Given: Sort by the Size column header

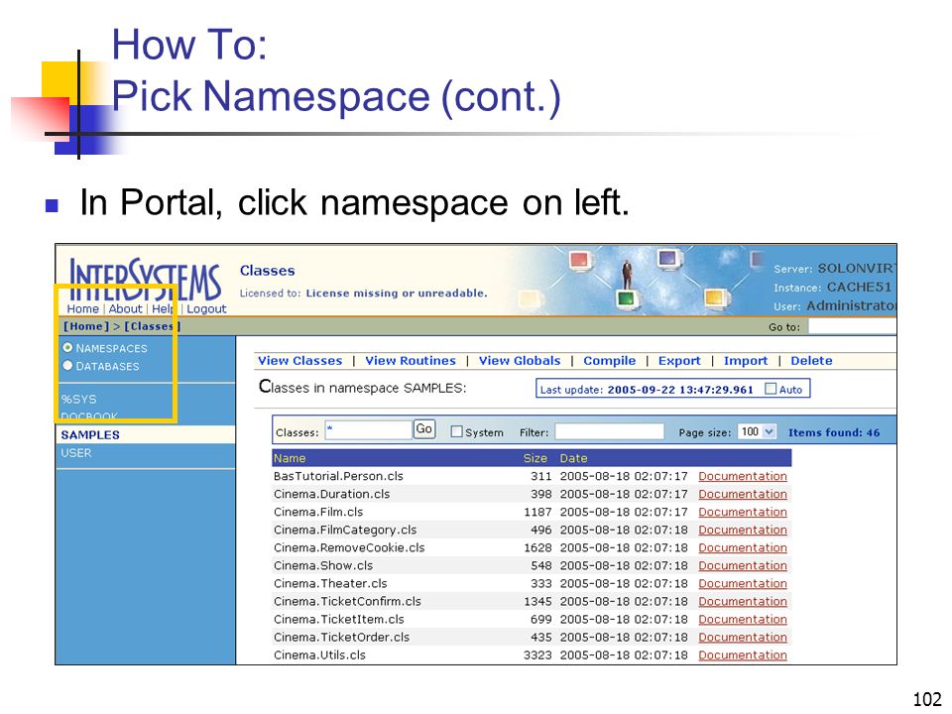Looking at the screenshot, I should point(535,458).
